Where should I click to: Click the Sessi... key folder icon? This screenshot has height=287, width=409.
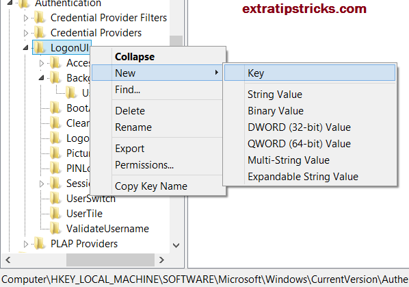(x=55, y=184)
